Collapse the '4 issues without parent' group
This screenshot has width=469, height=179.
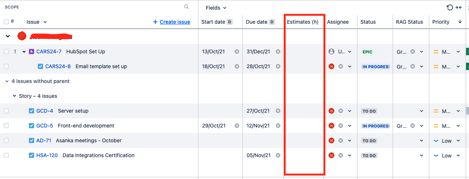coord(7,81)
